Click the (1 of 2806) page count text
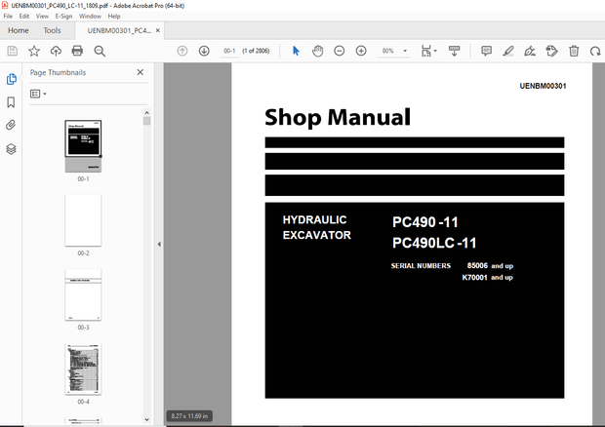 click(256, 51)
